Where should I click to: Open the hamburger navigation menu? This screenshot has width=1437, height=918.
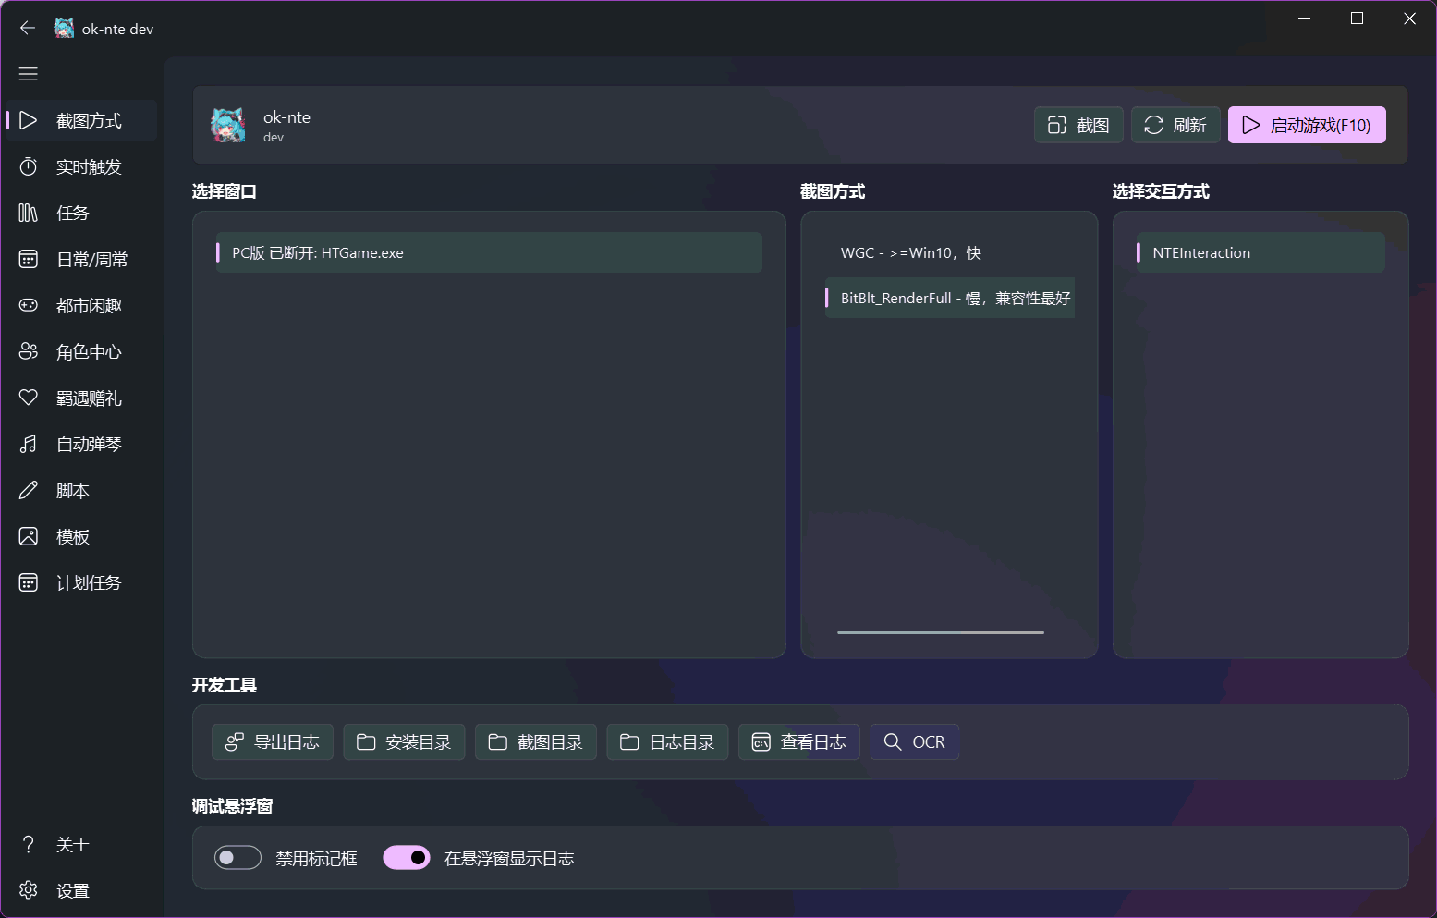[29, 74]
